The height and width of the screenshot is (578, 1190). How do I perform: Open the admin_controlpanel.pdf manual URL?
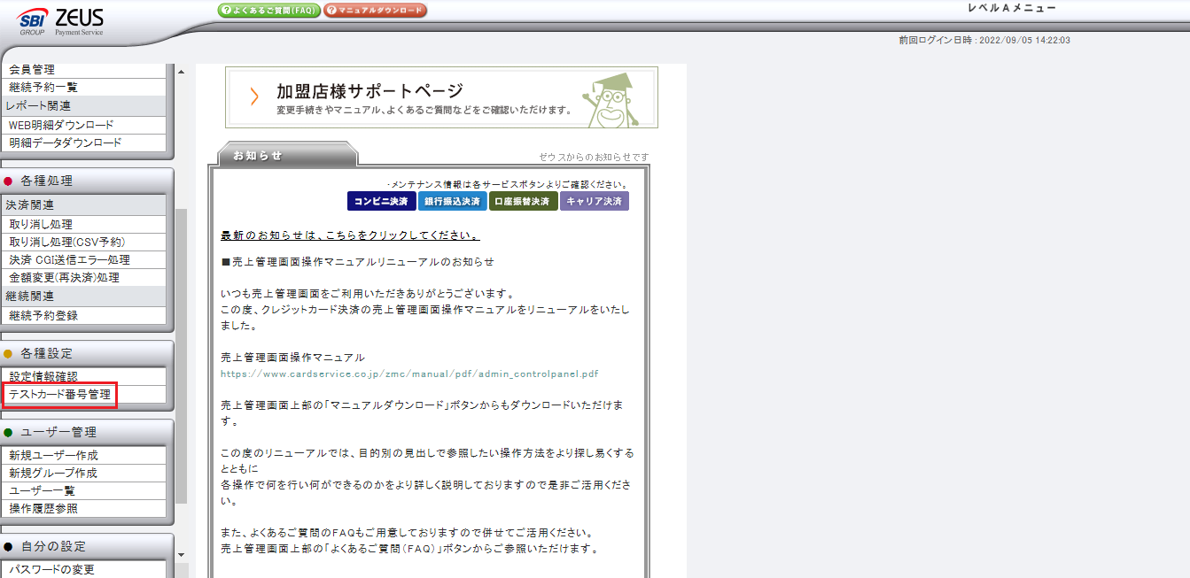pos(409,374)
